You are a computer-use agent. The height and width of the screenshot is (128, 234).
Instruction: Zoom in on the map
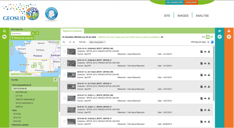point(12,43)
